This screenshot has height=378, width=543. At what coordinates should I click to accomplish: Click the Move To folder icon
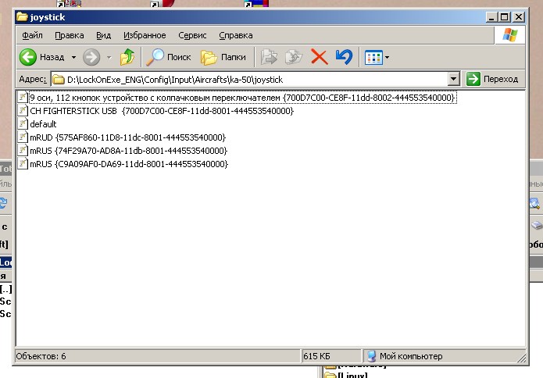[269, 57]
